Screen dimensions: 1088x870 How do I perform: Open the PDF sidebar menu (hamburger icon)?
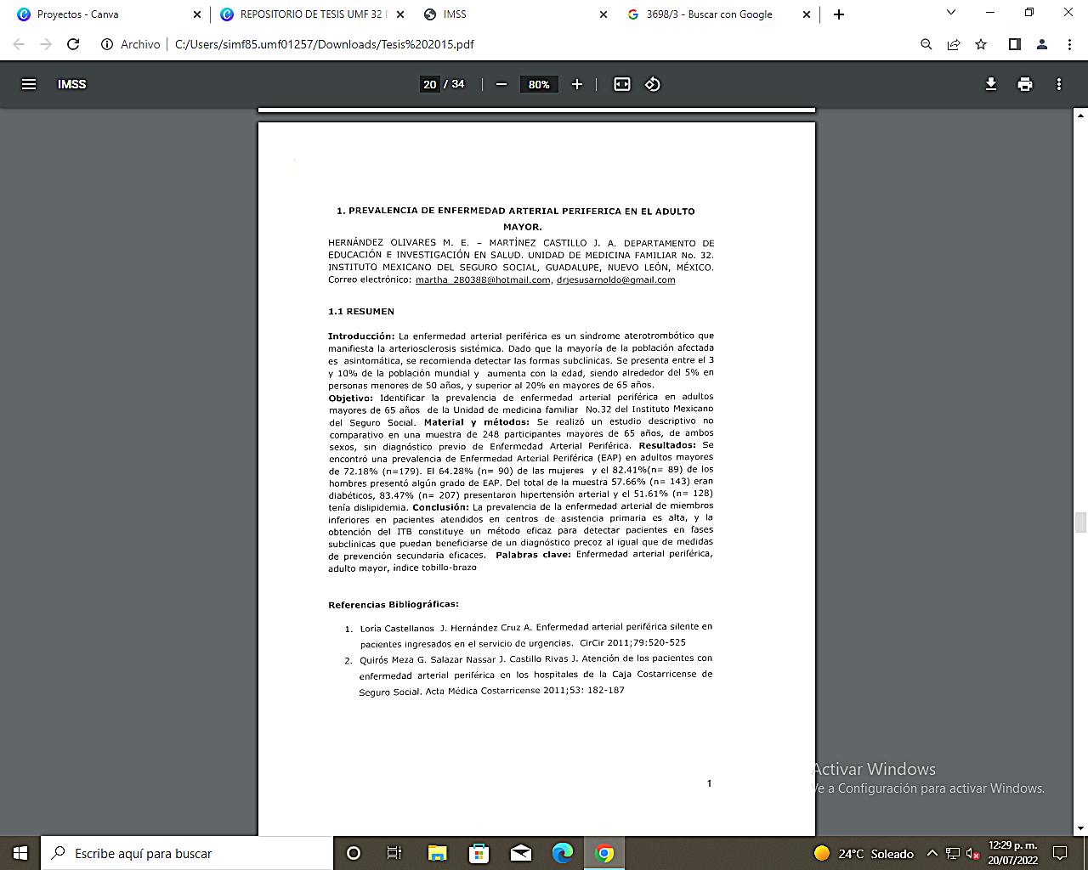29,84
